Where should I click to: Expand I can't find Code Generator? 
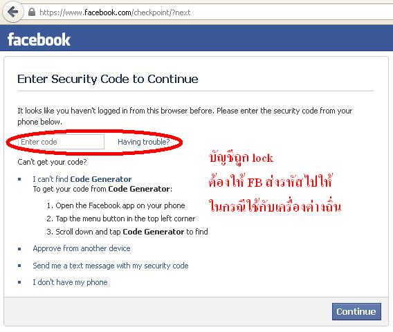click(82, 179)
